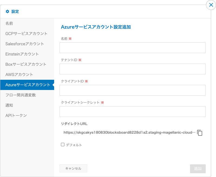Select the Salesforceアカウント menu item

[27, 44]
